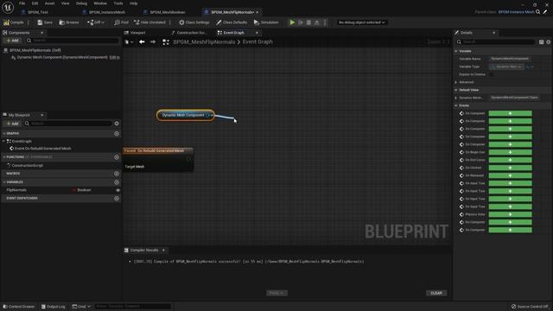Start the Simulation button
The width and height of the screenshot is (553, 311).
[x=266, y=22]
